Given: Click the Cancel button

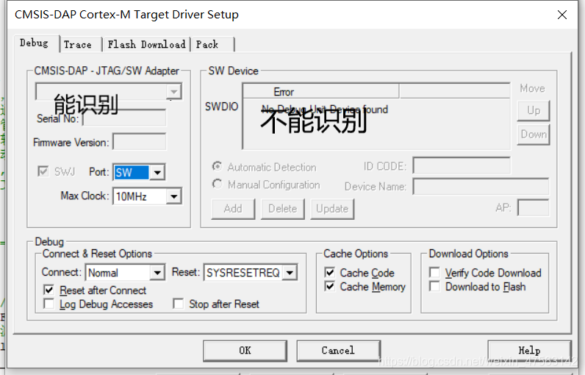Looking at the screenshot, I should (x=338, y=351).
